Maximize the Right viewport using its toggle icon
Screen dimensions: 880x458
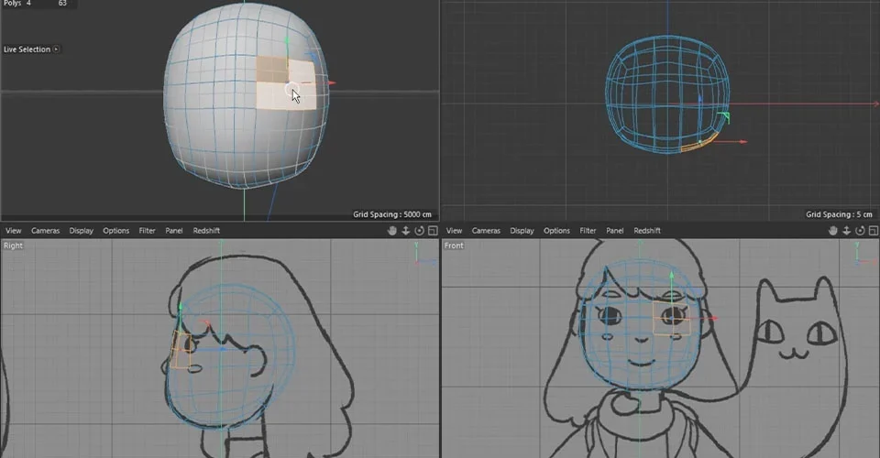coord(433,231)
